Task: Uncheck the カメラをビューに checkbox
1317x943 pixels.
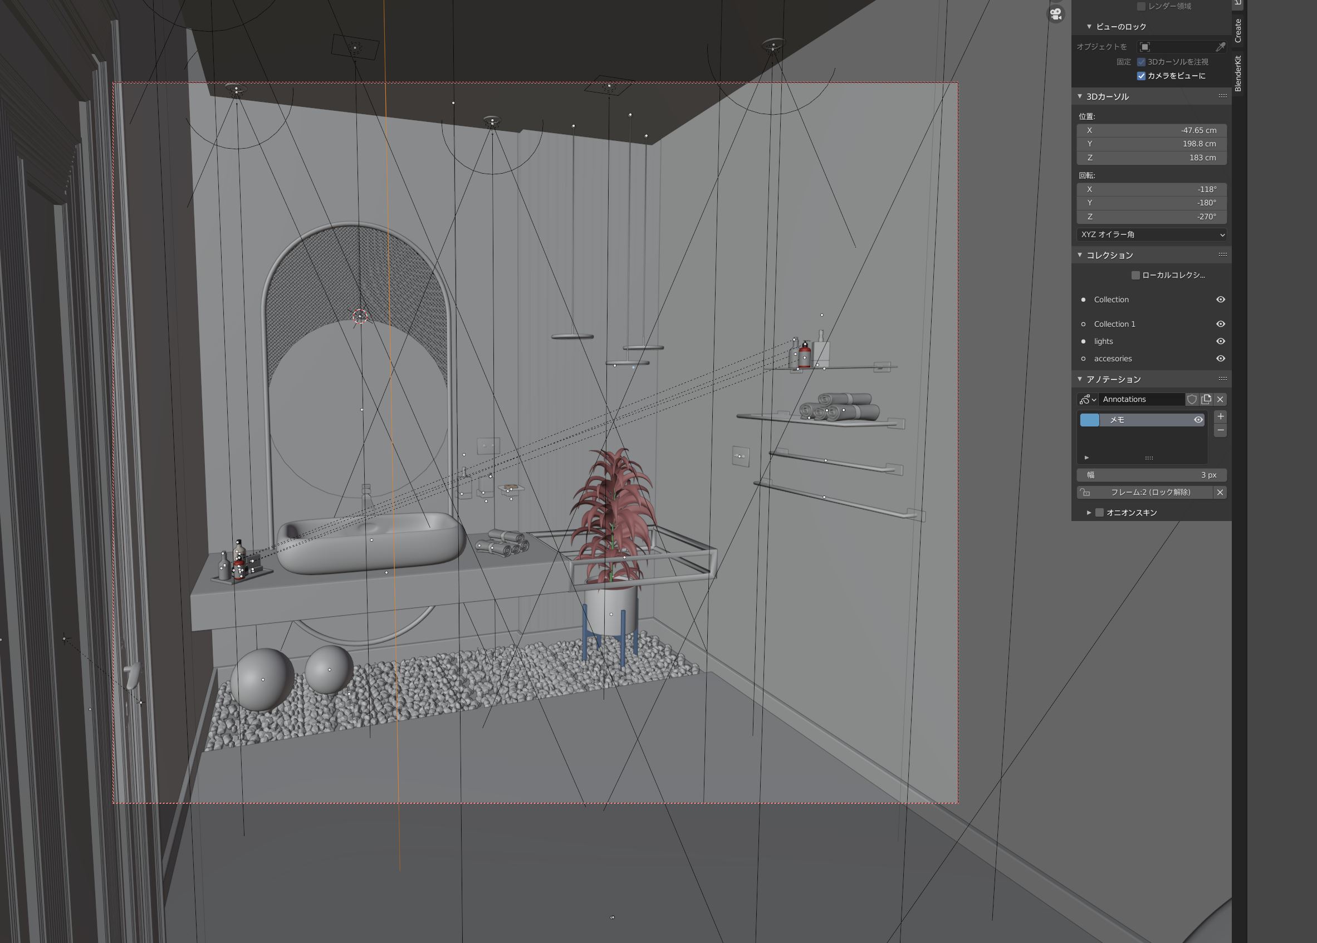Action: pos(1141,76)
